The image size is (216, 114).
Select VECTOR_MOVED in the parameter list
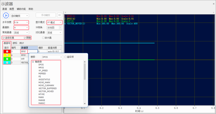[x=46, y=91]
